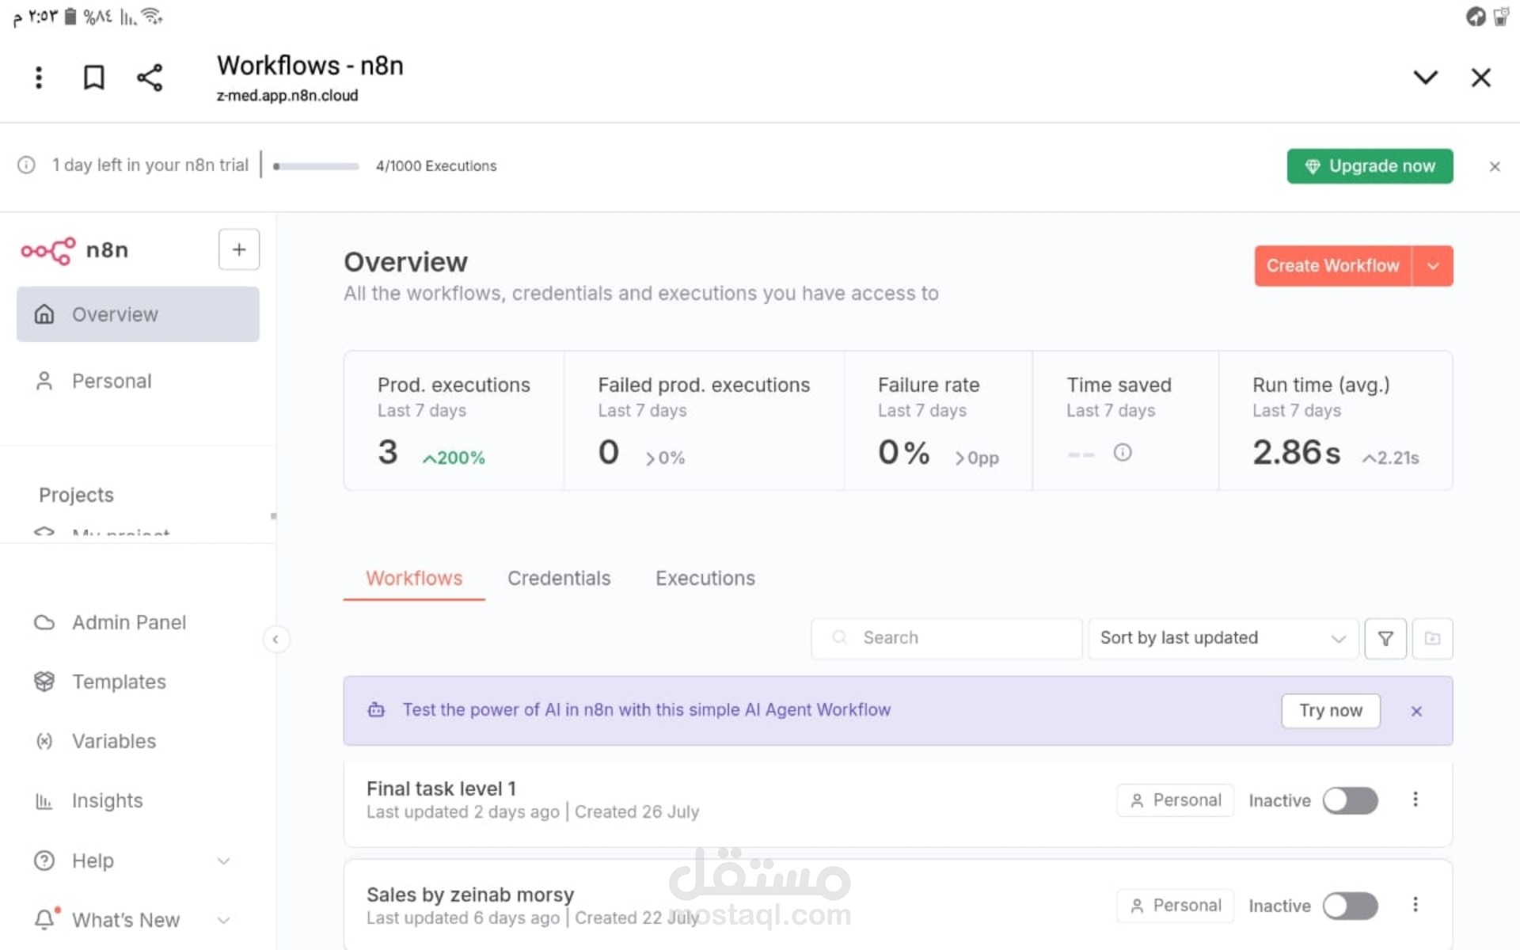The height and width of the screenshot is (950, 1520).
Task: Select the Failure rate stat card
Action: tap(938, 421)
